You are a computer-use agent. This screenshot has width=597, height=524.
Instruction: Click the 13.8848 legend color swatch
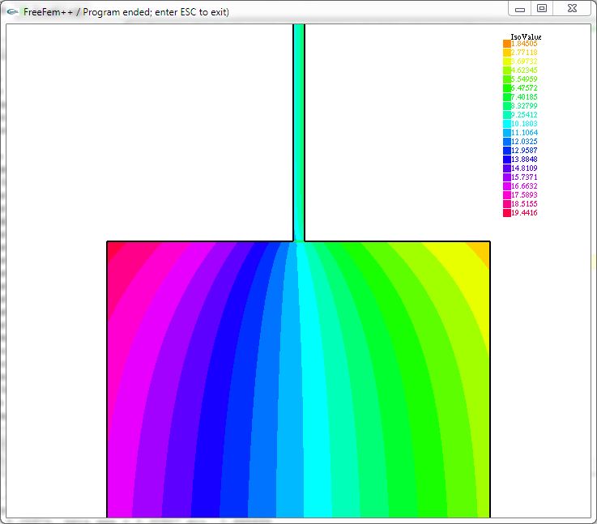(507, 160)
